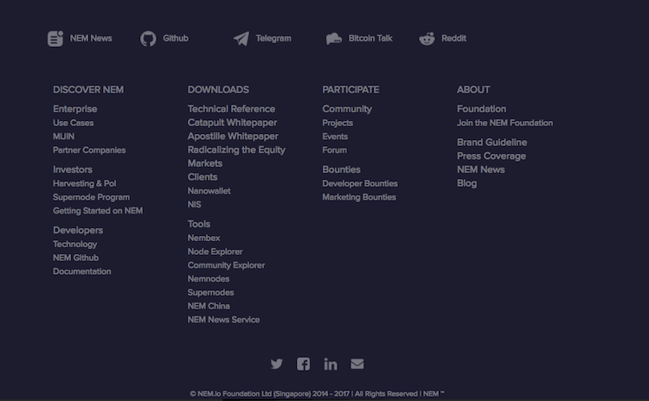Open the Events link
The width and height of the screenshot is (649, 401).
(335, 137)
